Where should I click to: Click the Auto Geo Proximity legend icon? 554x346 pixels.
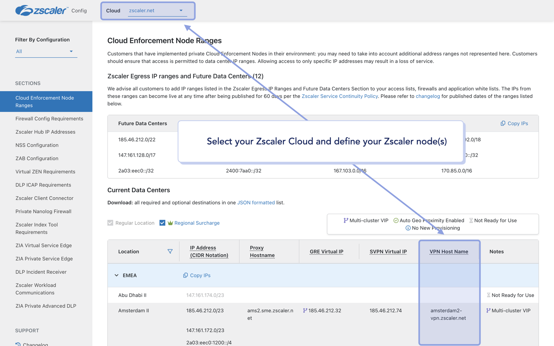pos(395,220)
